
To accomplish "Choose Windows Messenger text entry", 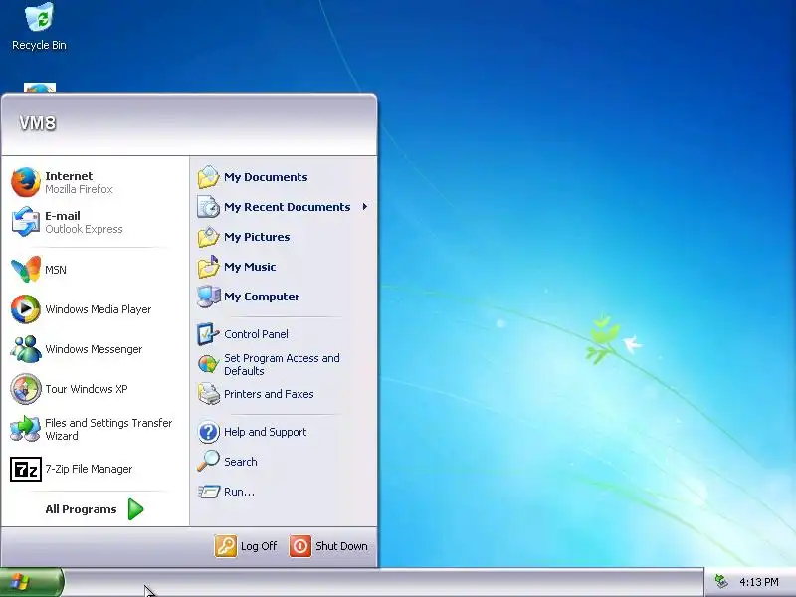I will pyautogui.click(x=94, y=349).
